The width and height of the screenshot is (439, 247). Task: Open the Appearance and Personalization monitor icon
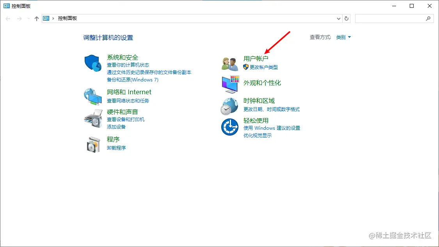click(x=230, y=84)
